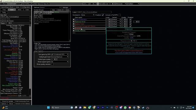
Task: Open the Skill set dropdown
Action: [x=50, y=7]
